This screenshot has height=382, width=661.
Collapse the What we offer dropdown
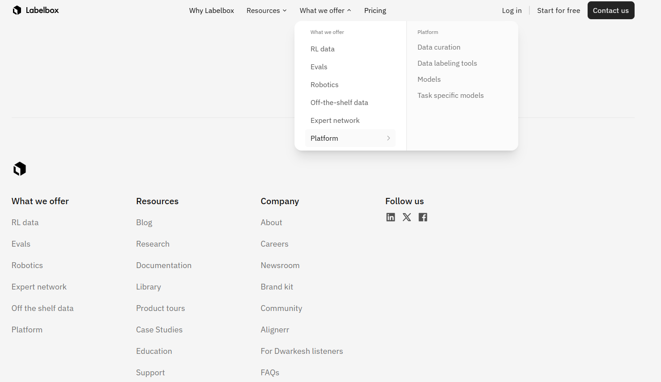(x=325, y=10)
